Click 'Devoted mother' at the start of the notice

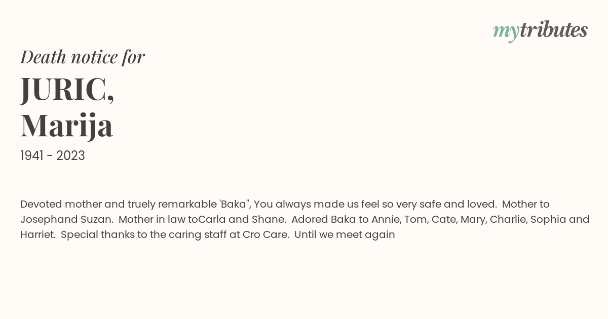pos(56,204)
